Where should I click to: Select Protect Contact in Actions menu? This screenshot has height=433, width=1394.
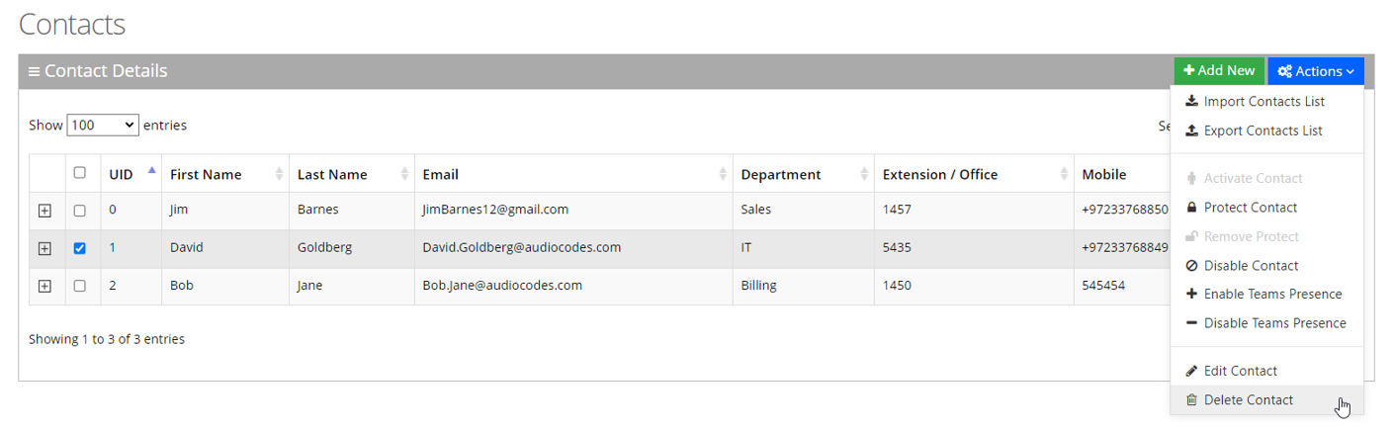tap(1250, 208)
